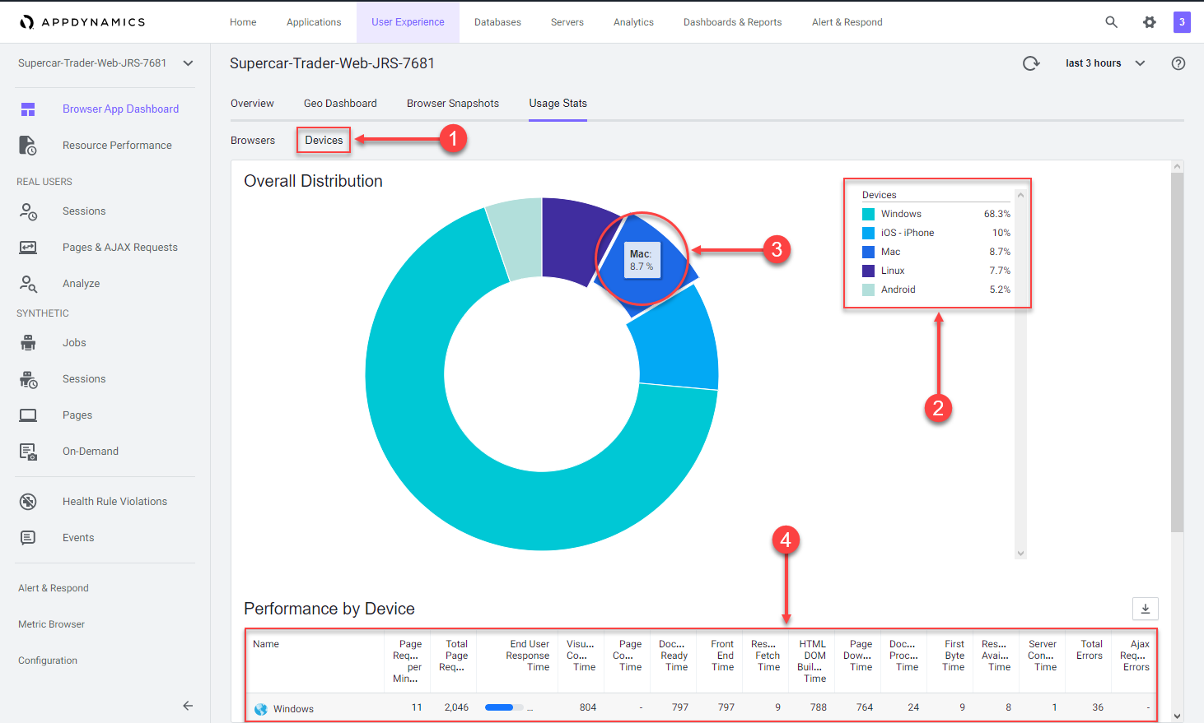The image size is (1204, 723).
Task: Open the last 3 hours time range dropdown
Action: [1105, 63]
